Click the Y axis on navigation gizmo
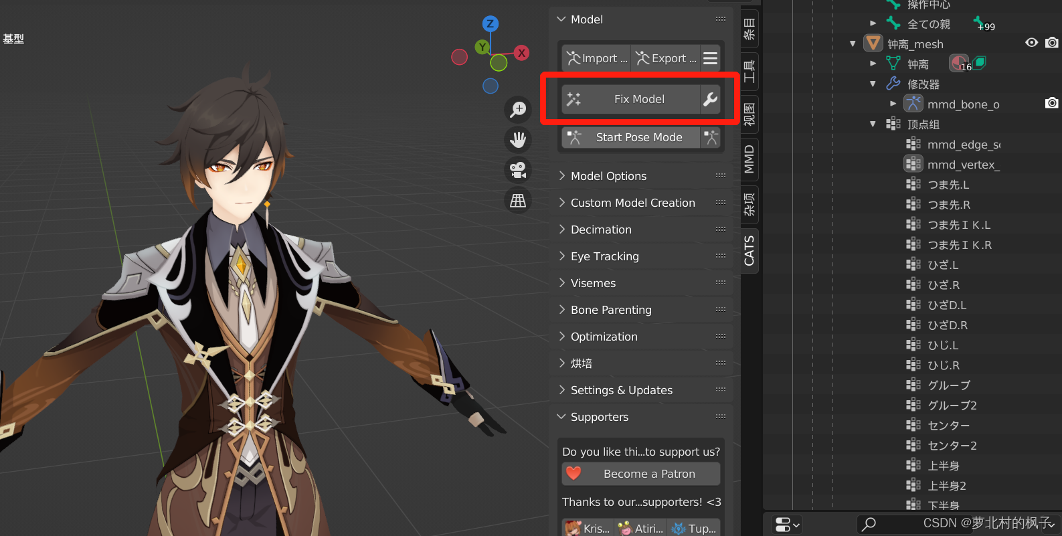Screen dimensions: 1062x536 coord(482,47)
